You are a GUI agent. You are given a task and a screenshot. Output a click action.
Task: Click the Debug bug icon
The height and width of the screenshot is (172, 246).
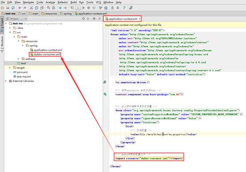coord(89,8)
